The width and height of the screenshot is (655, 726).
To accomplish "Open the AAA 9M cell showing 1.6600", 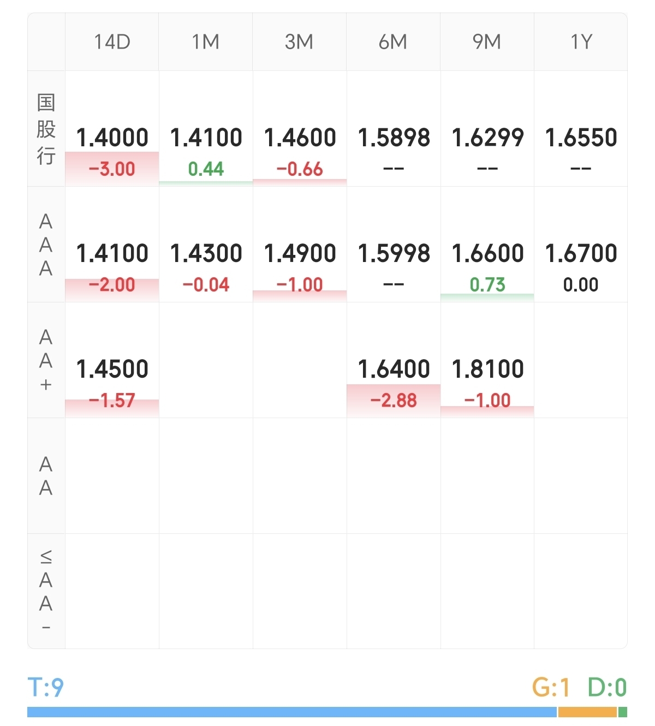I will click(487, 253).
